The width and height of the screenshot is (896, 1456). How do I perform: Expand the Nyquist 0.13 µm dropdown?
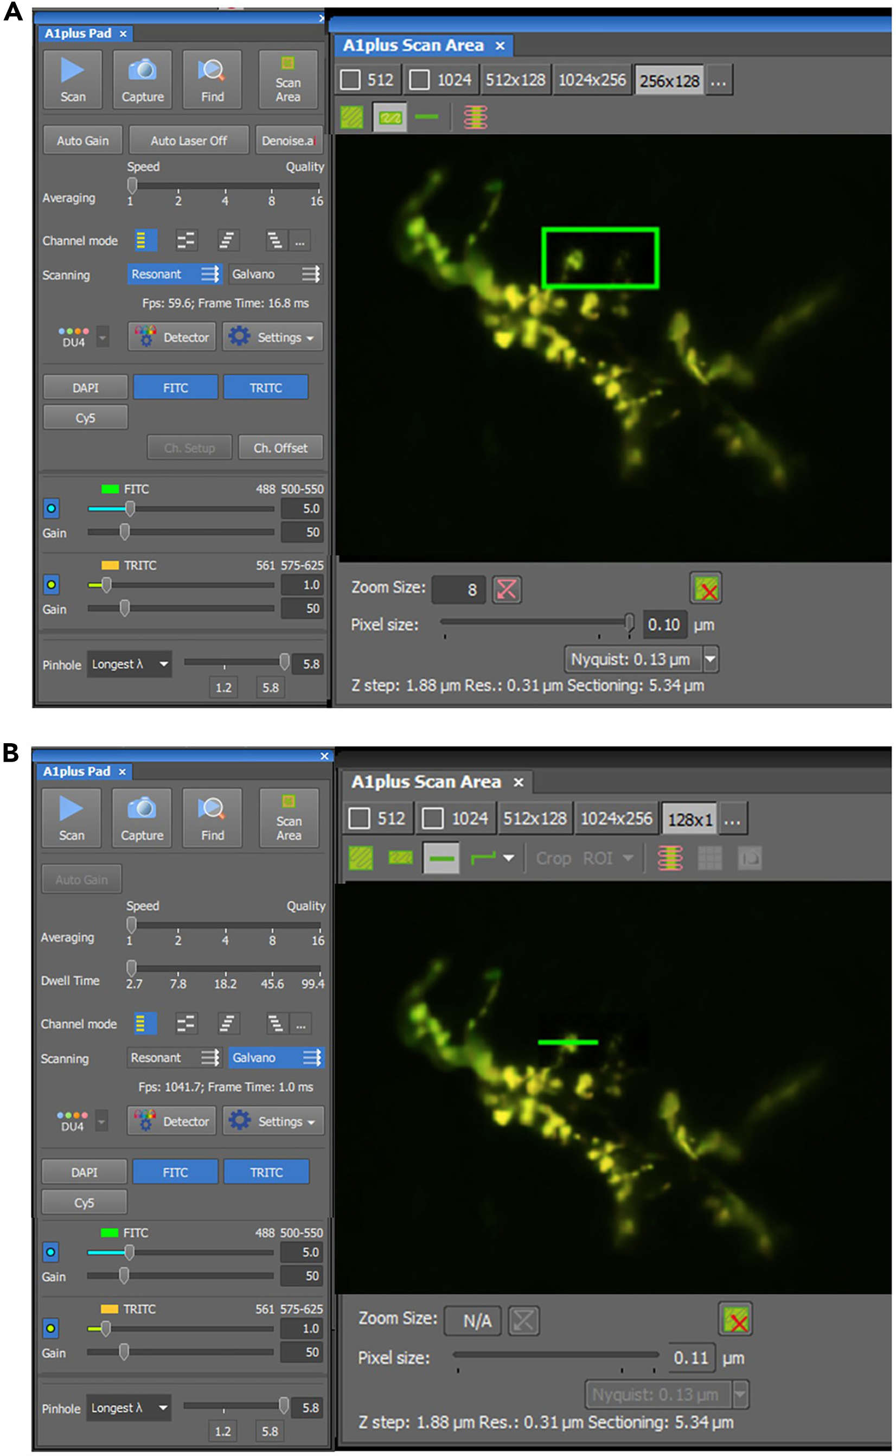(x=709, y=659)
